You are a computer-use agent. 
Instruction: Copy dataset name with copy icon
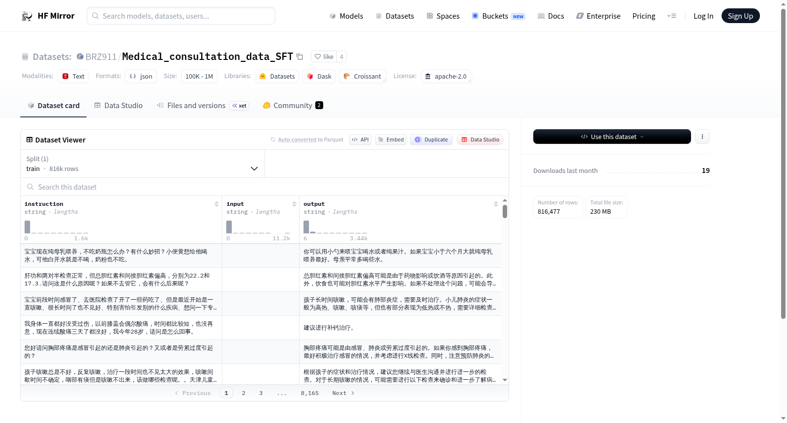click(300, 56)
